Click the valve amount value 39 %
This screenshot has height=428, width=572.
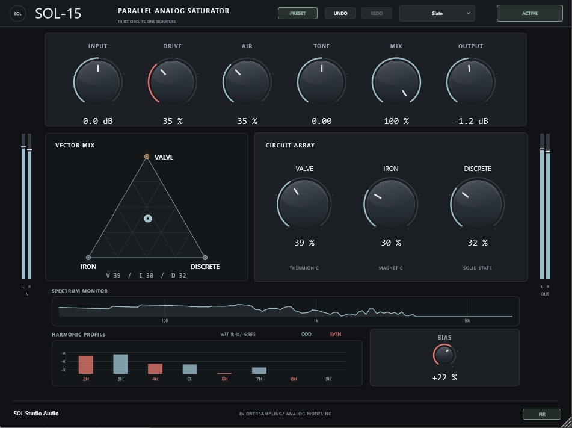click(x=304, y=243)
